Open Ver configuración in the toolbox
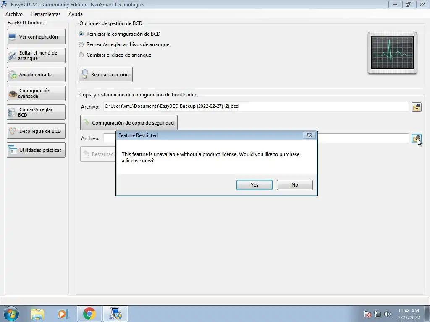 point(36,37)
